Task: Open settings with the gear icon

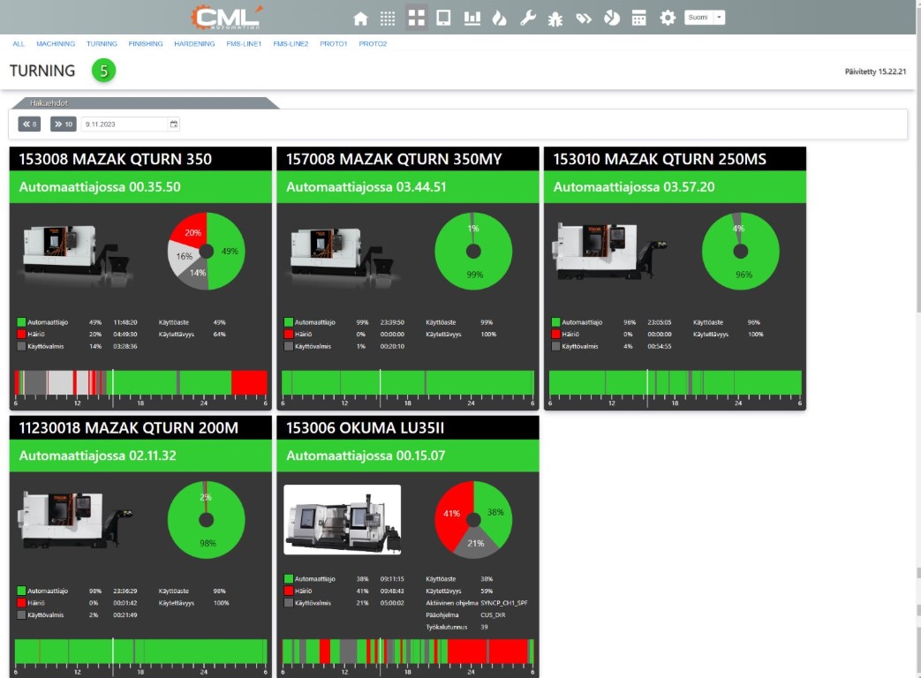Action: [668, 18]
